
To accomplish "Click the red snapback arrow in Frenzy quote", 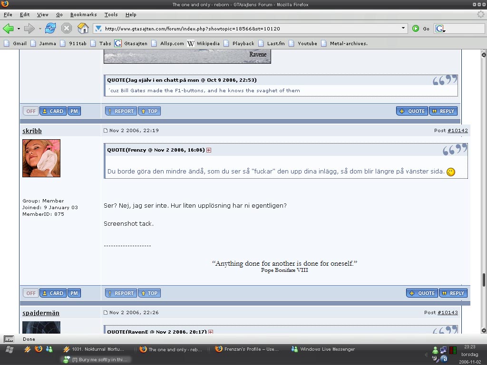I will click(x=209, y=150).
